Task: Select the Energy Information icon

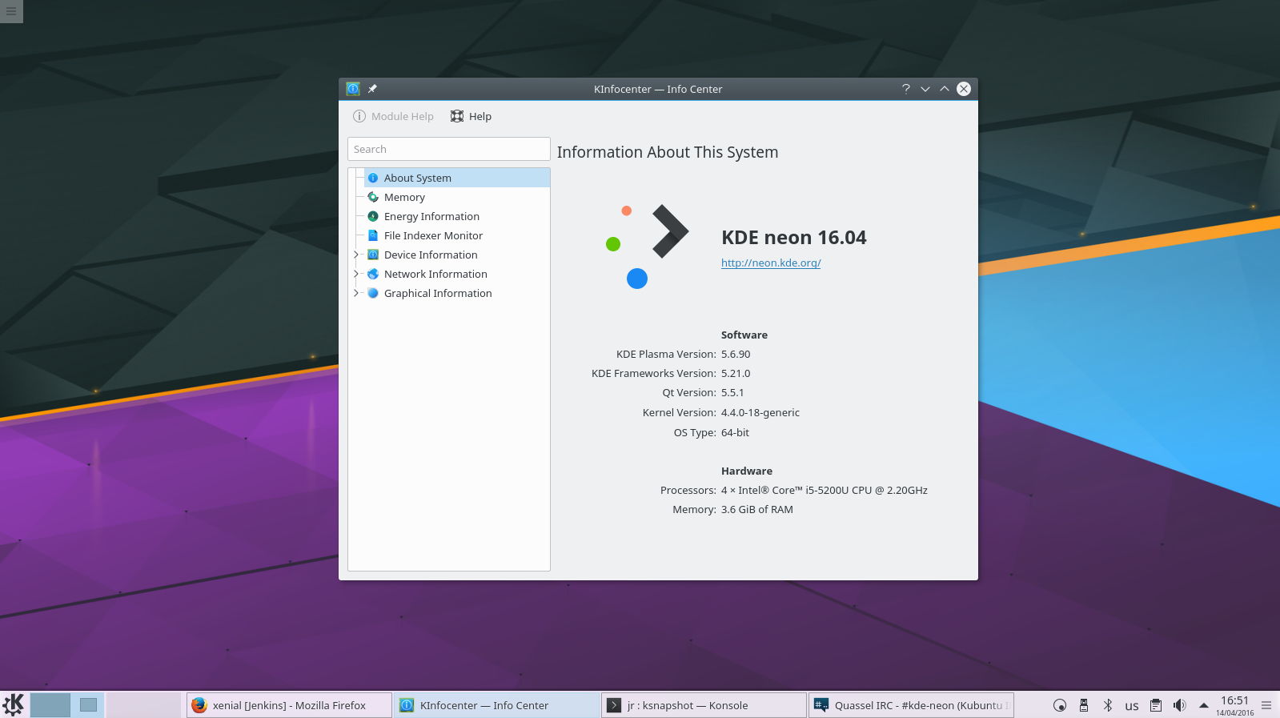Action: 373,216
